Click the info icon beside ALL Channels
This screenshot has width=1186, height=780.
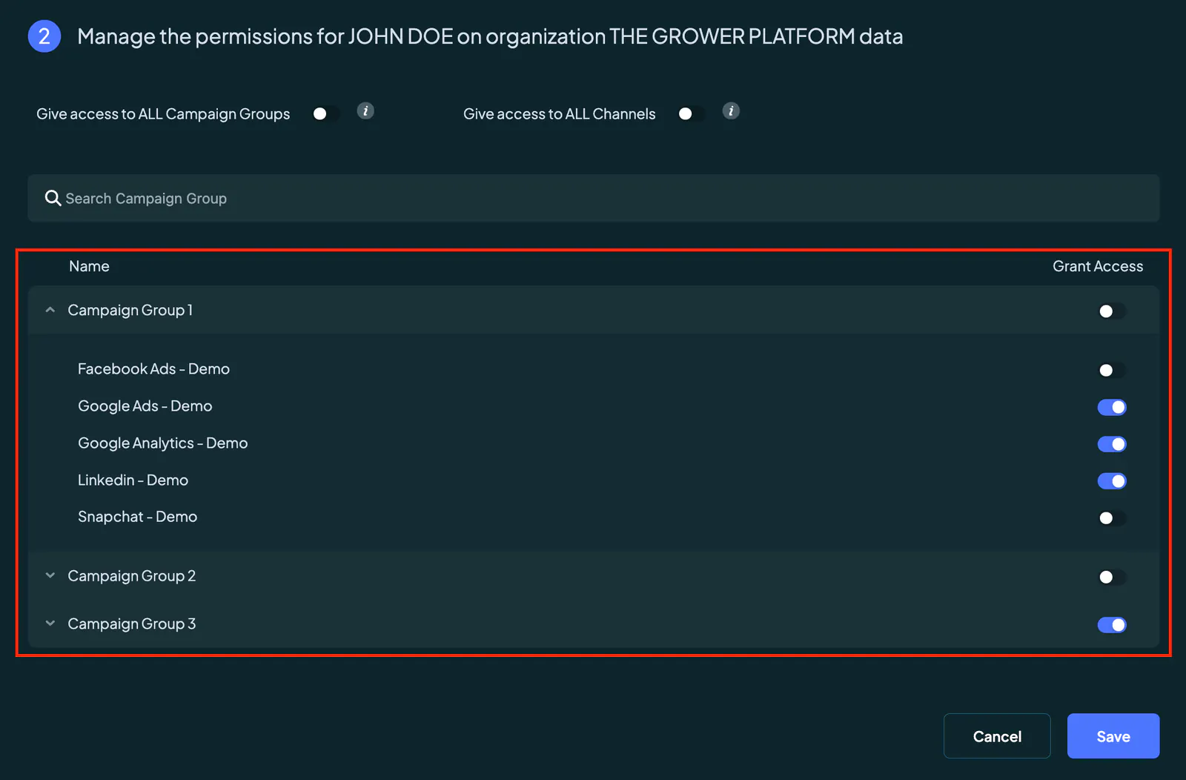pyautogui.click(x=731, y=111)
